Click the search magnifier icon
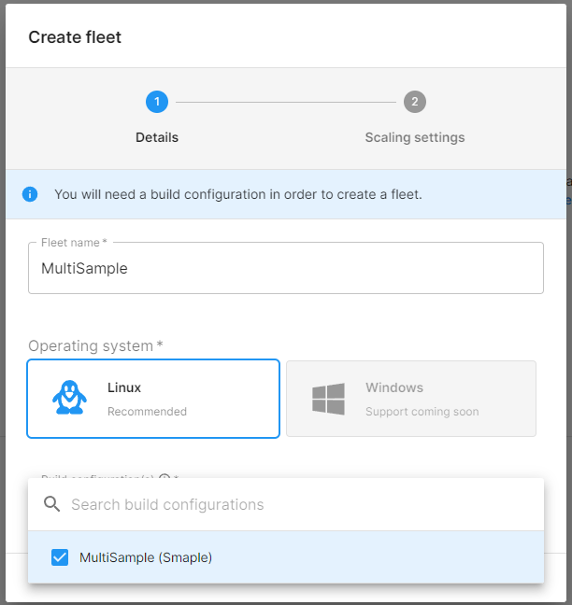This screenshot has width=572, height=605. (x=51, y=505)
